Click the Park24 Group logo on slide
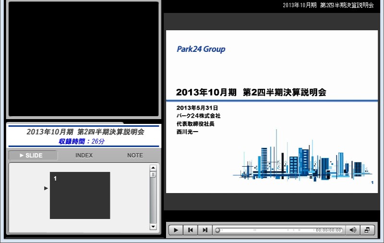The width and height of the screenshot is (384, 243). tap(201, 49)
